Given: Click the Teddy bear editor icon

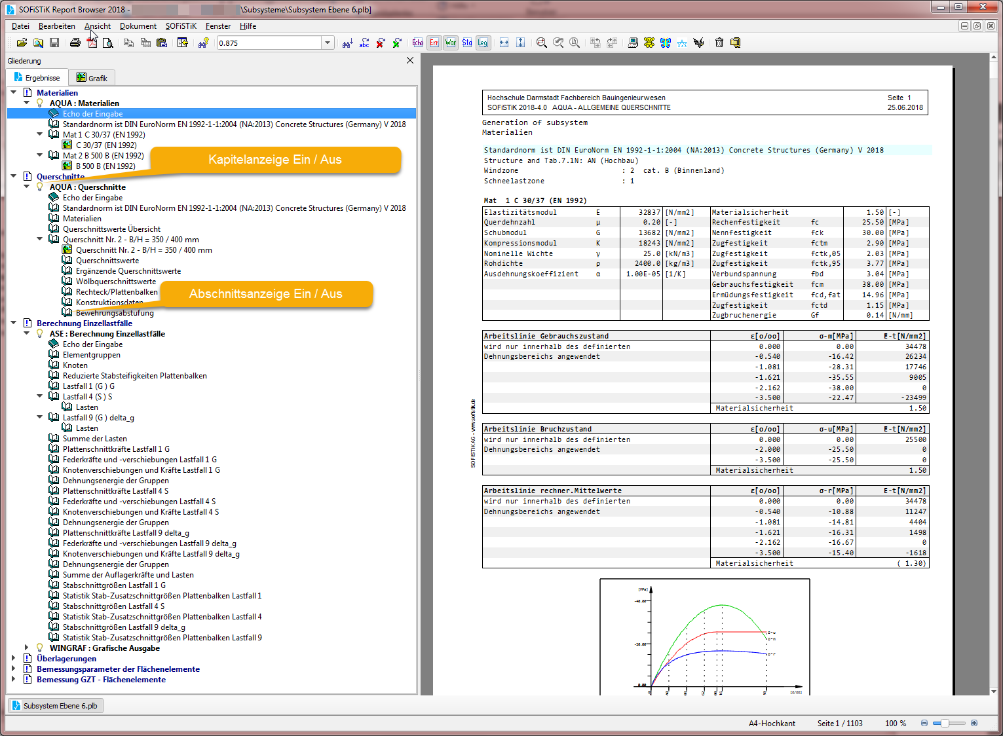Looking at the screenshot, I should pos(649,43).
